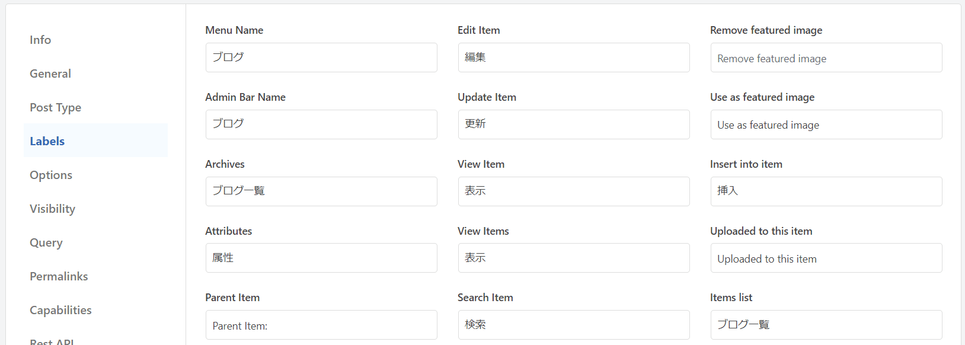Viewport: 965px width, 345px height.
Task: Select the Post Type section
Action: [55, 107]
